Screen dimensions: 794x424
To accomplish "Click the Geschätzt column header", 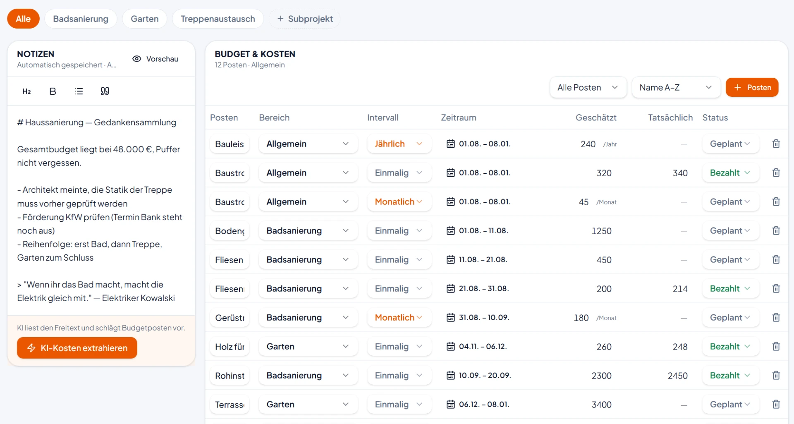I will (x=596, y=117).
